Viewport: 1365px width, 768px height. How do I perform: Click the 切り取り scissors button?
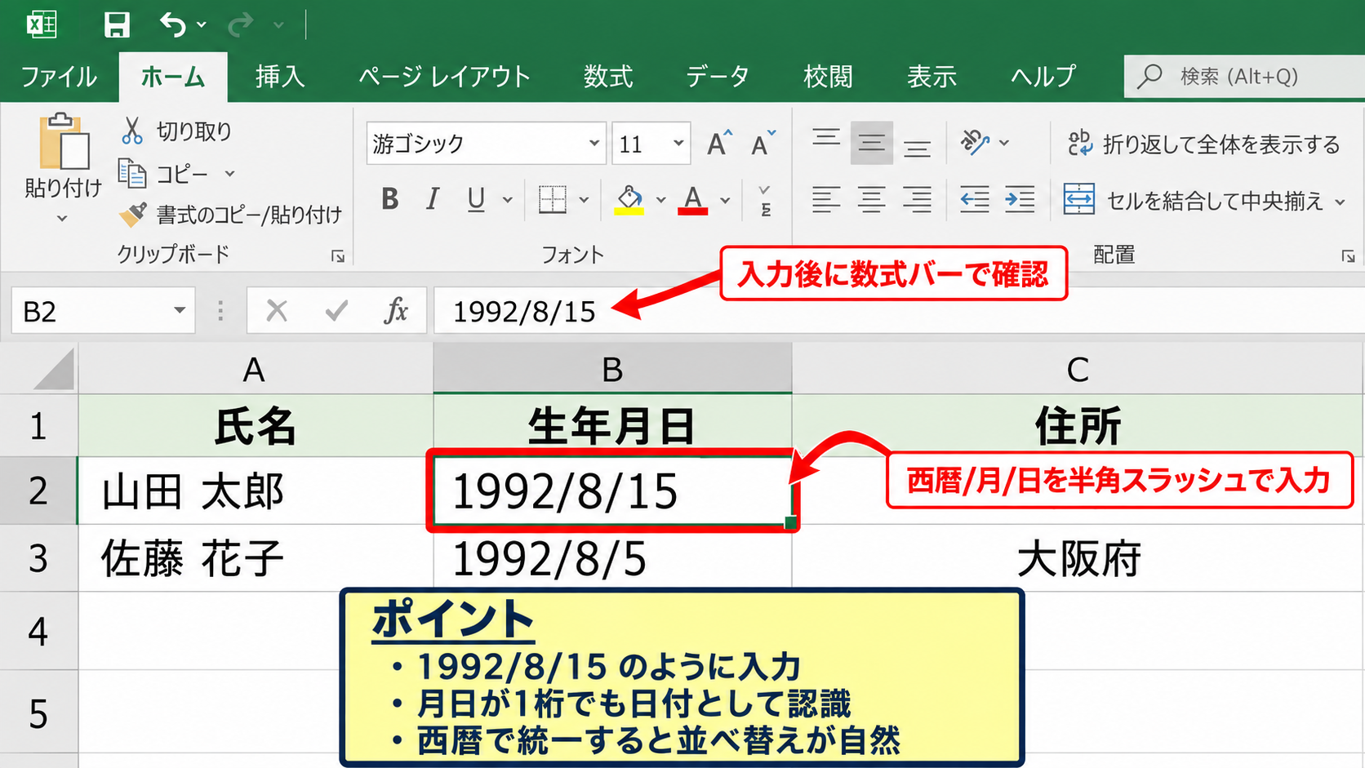(x=176, y=131)
